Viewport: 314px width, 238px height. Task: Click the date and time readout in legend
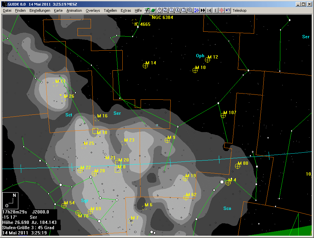[25, 233]
